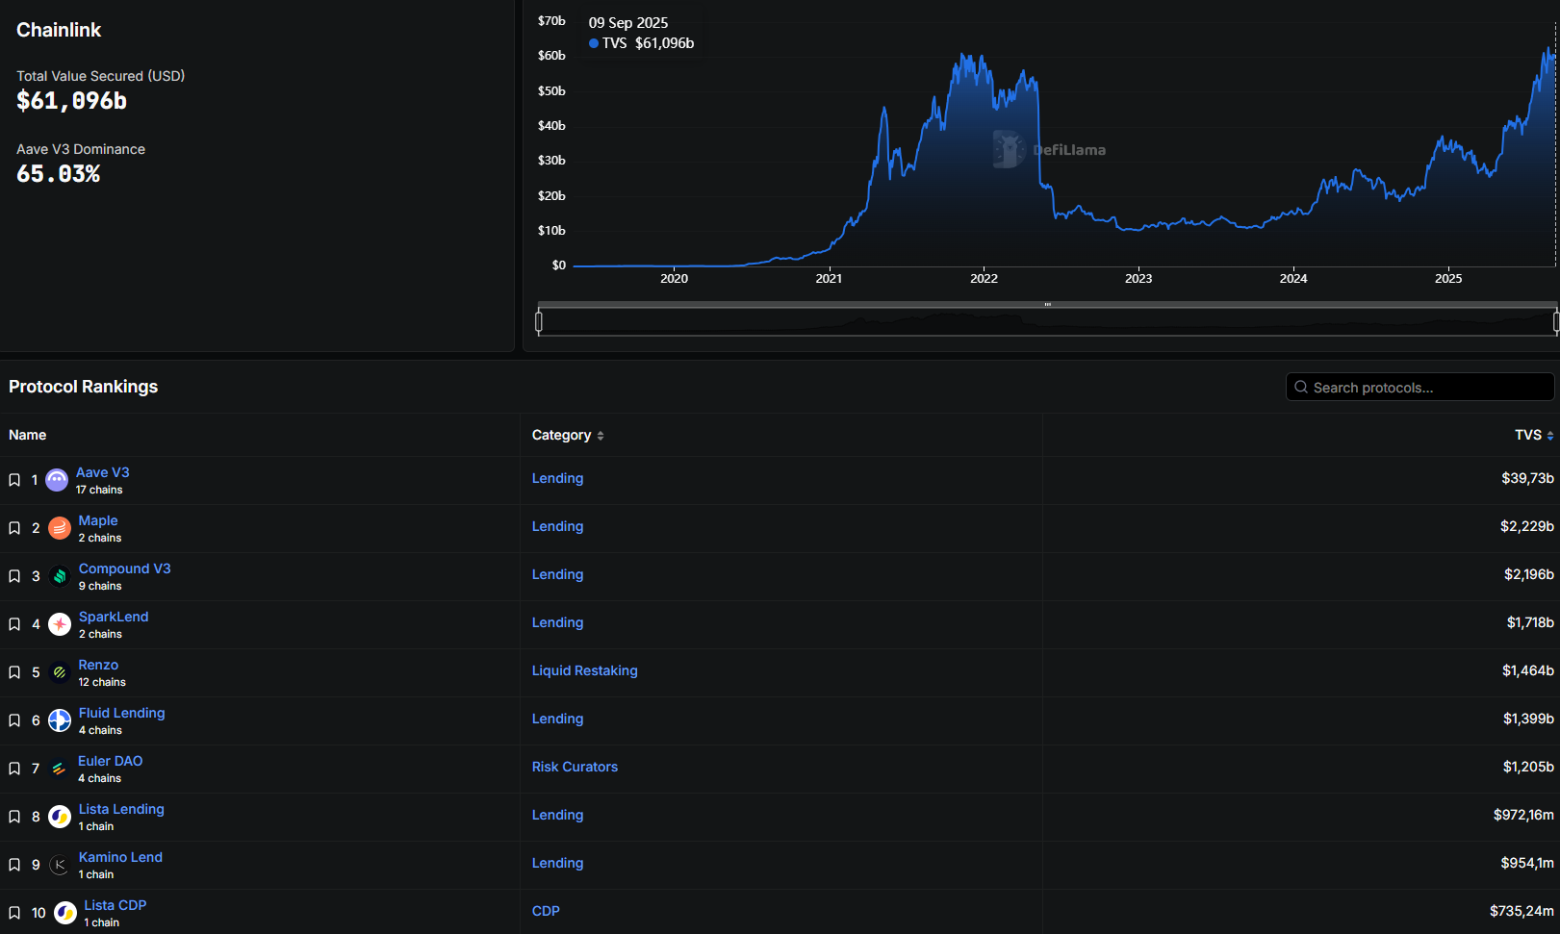The height and width of the screenshot is (934, 1560).
Task: Click the Lista Lending logo icon
Action: tap(60, 817)
